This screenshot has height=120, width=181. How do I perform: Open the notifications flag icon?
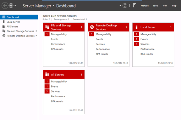134,5
